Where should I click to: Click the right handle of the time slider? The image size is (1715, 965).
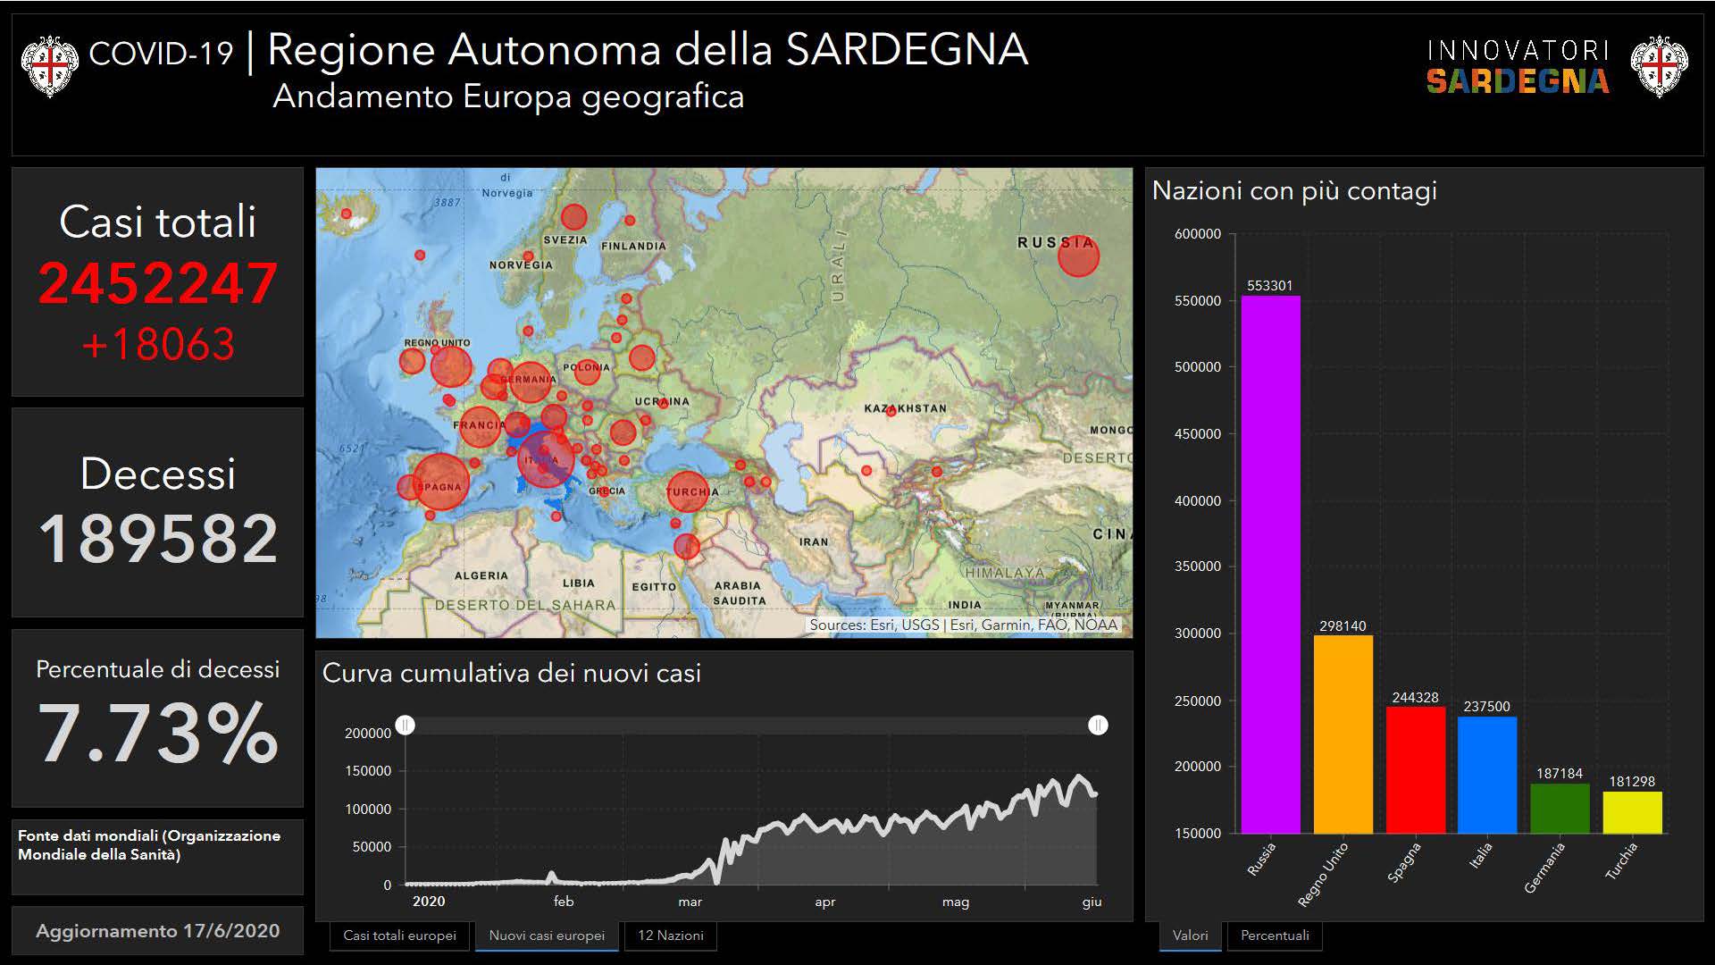(1098, 725)
